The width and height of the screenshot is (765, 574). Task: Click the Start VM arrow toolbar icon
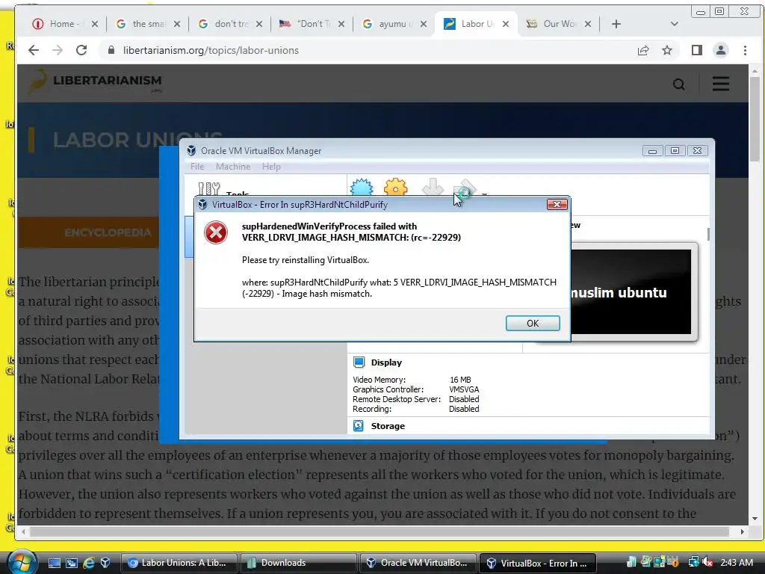465,188
